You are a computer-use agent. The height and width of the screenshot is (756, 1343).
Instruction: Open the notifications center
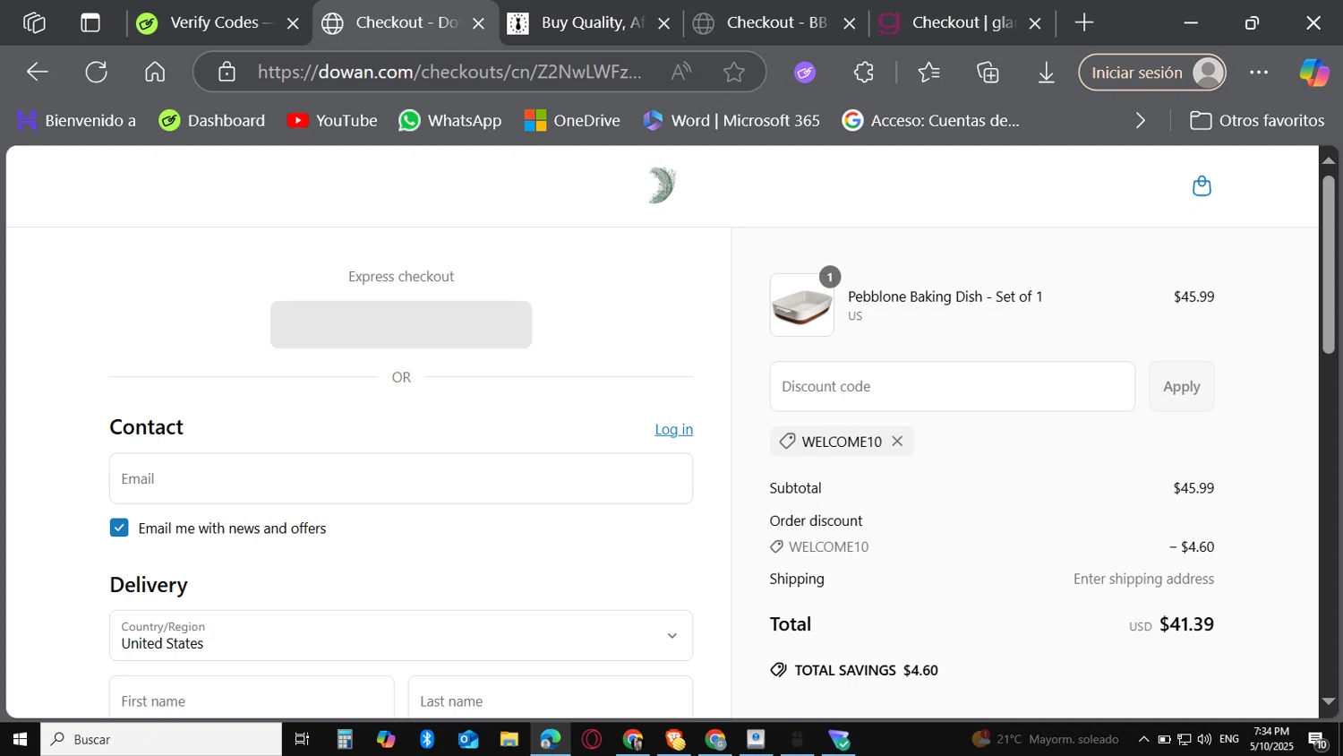click(x=1318, y=739)
